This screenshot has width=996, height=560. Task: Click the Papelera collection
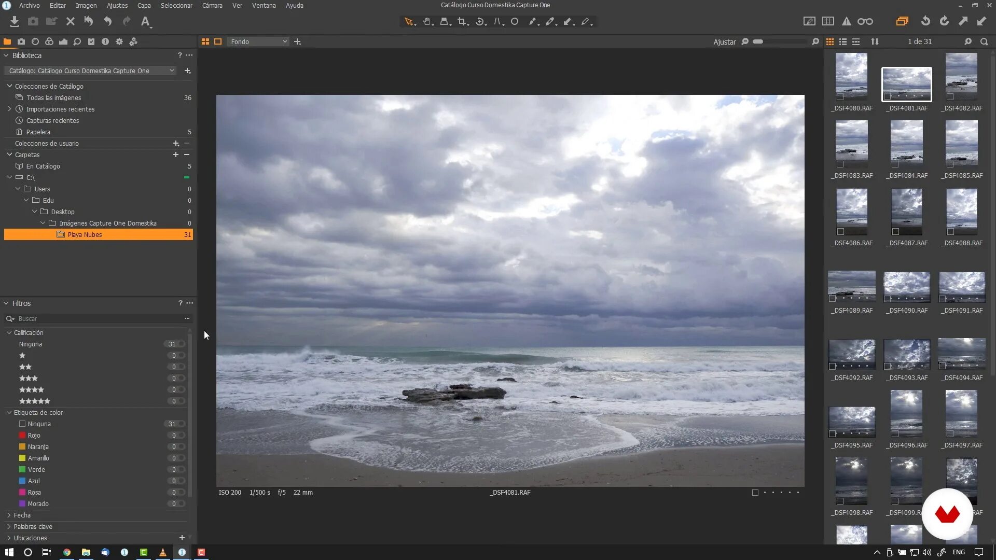[38, 132]
